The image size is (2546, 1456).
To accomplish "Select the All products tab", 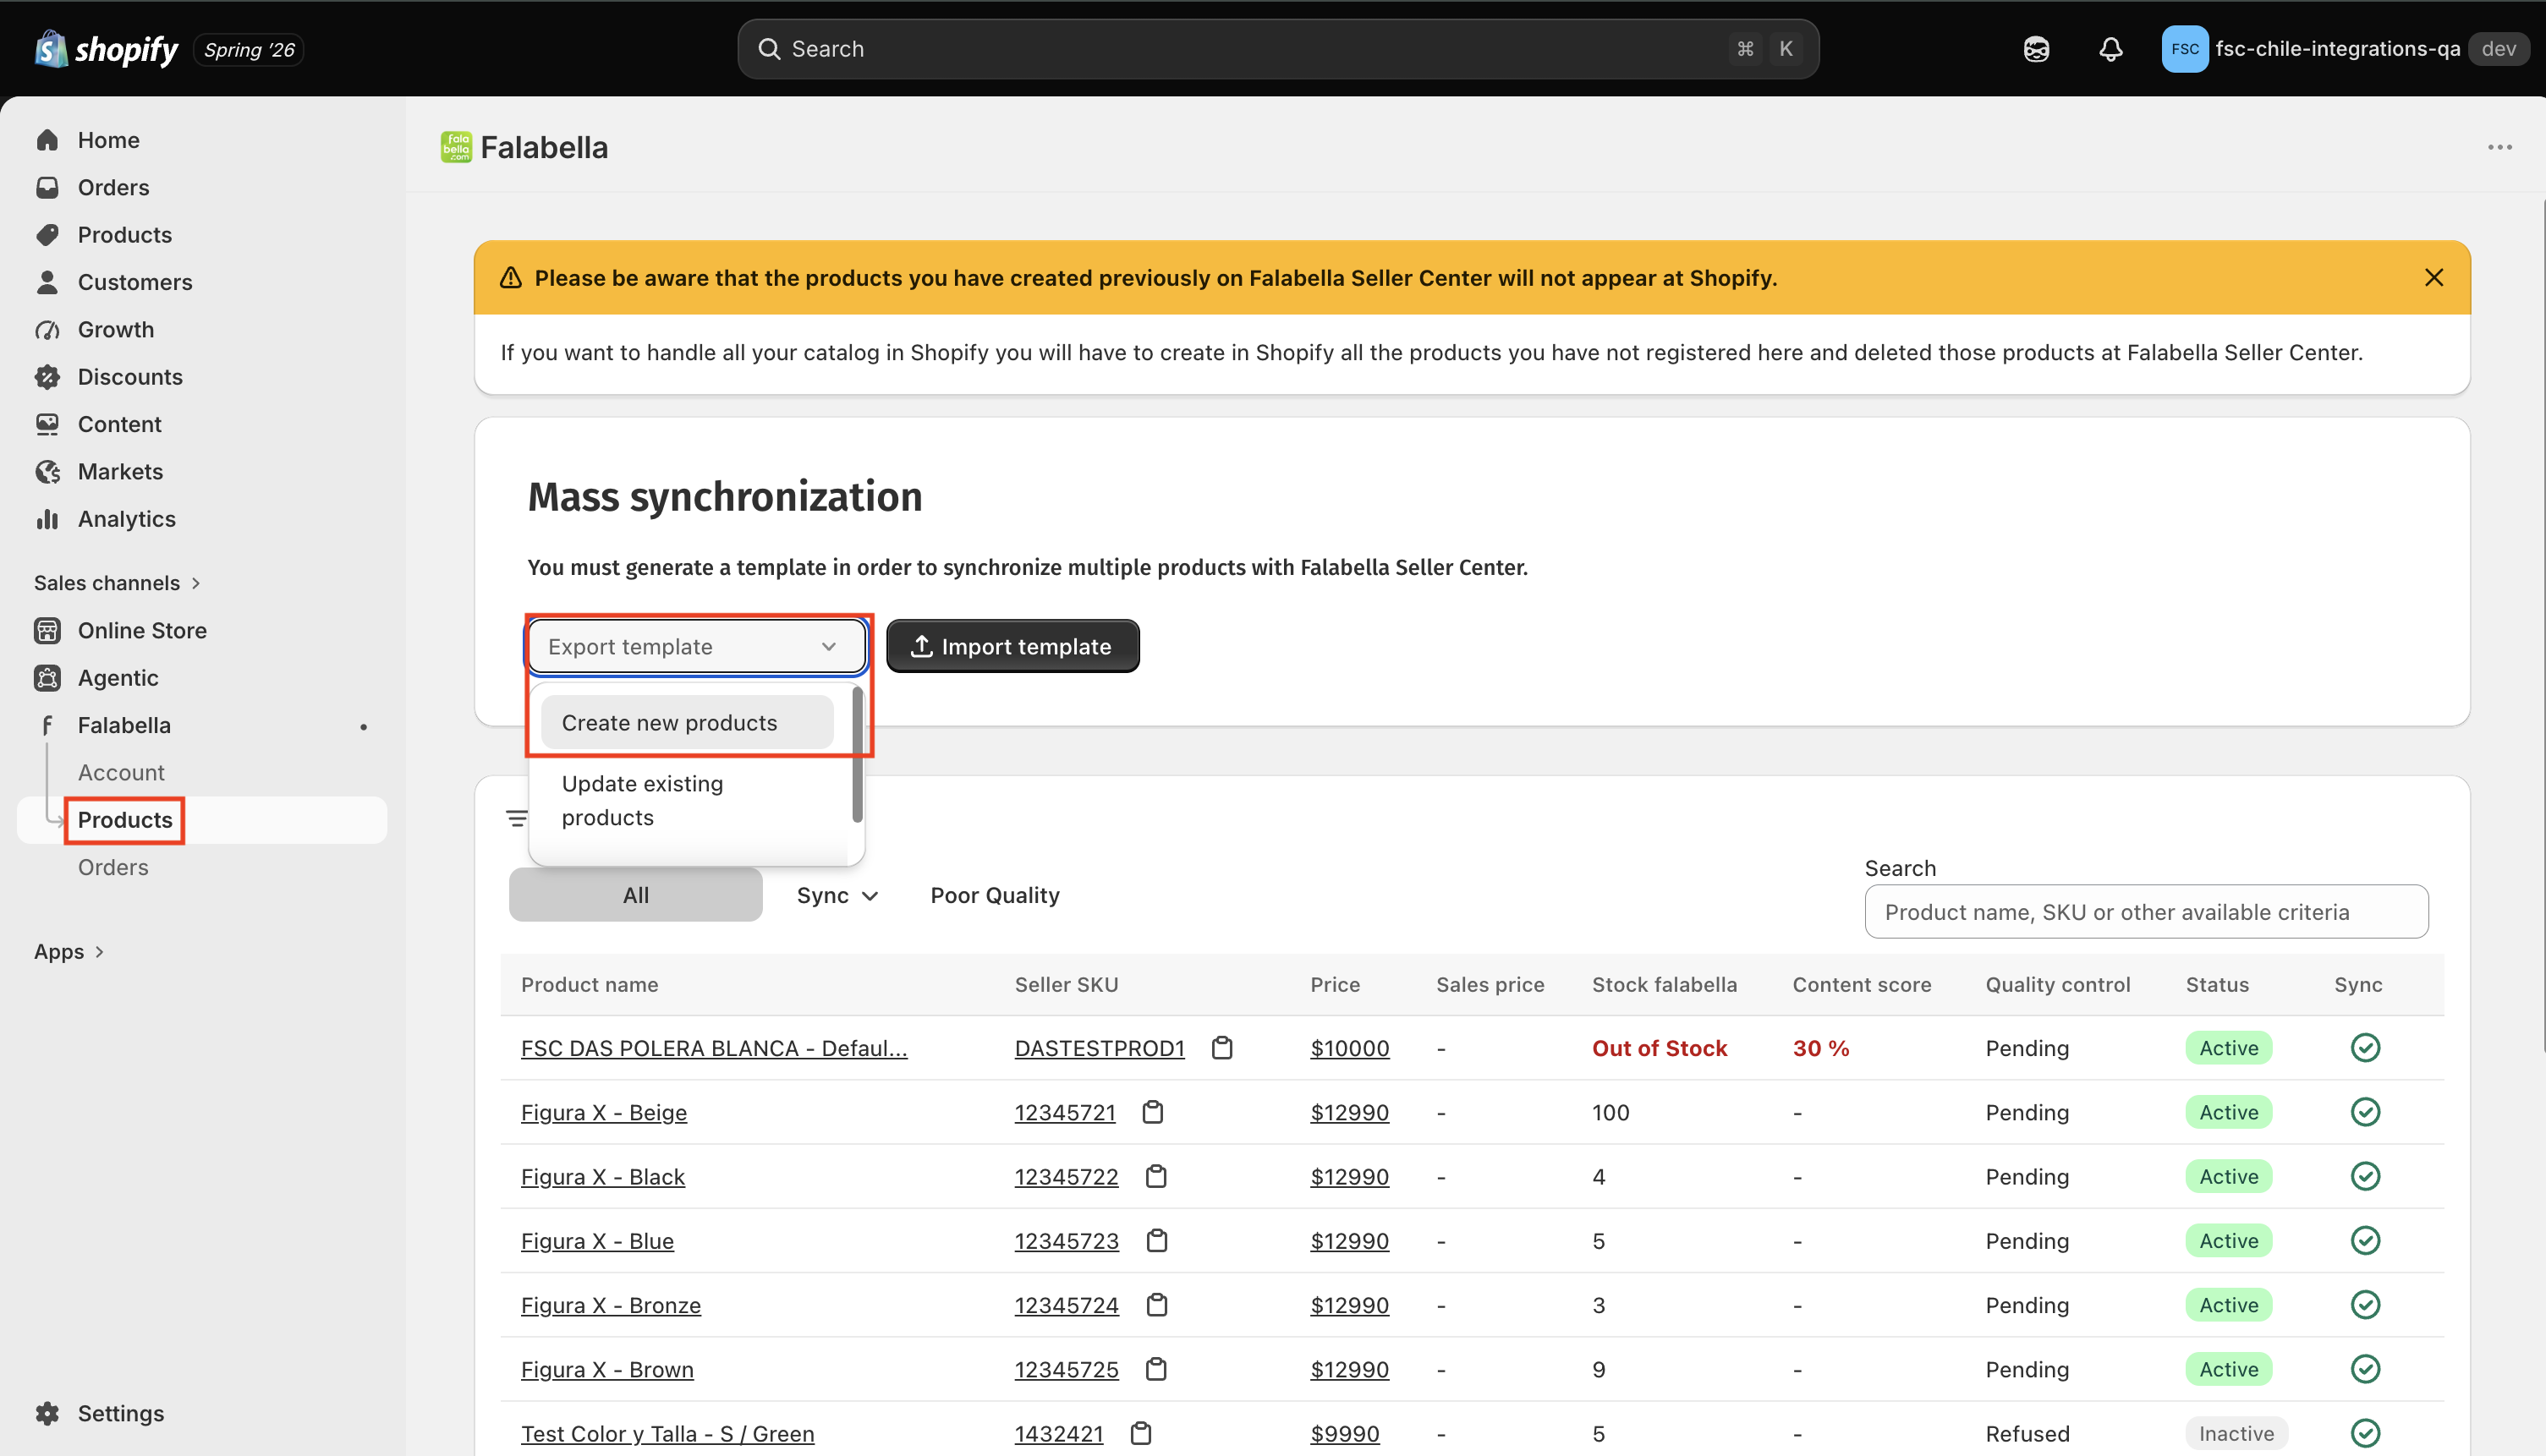I will point(635,895).
